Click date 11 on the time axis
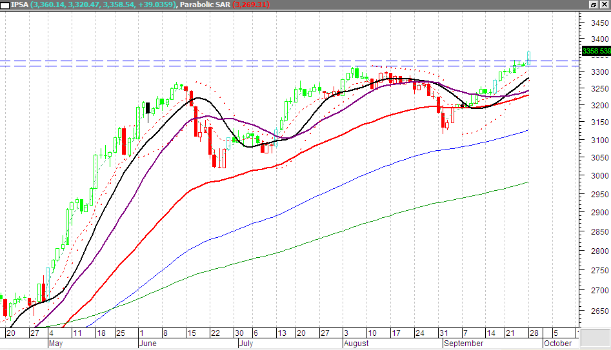 77,333
